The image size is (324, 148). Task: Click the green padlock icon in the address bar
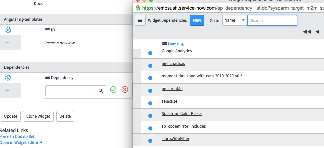point(138,8)
